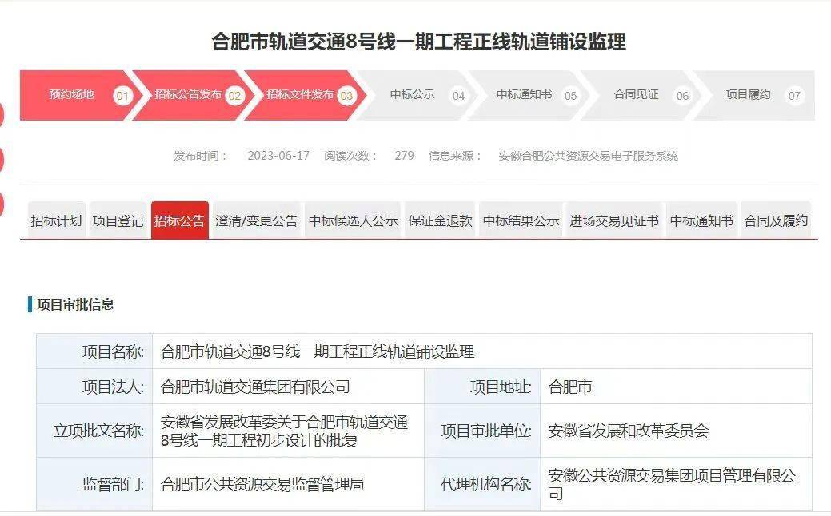Click the 中标通知书 step 05 arrow
This screenshot has height=516, width=831.
click(x=530, y=95)
